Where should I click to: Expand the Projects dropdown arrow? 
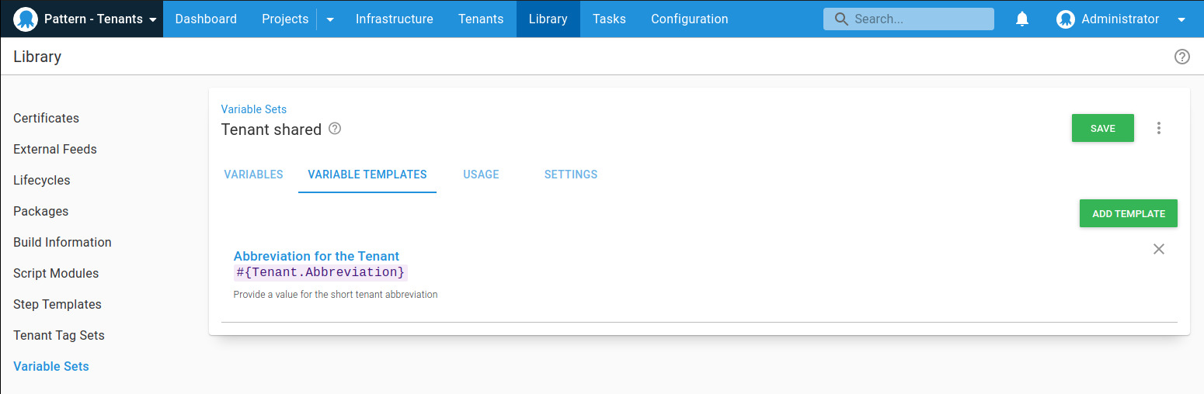[x=330, y=19]
